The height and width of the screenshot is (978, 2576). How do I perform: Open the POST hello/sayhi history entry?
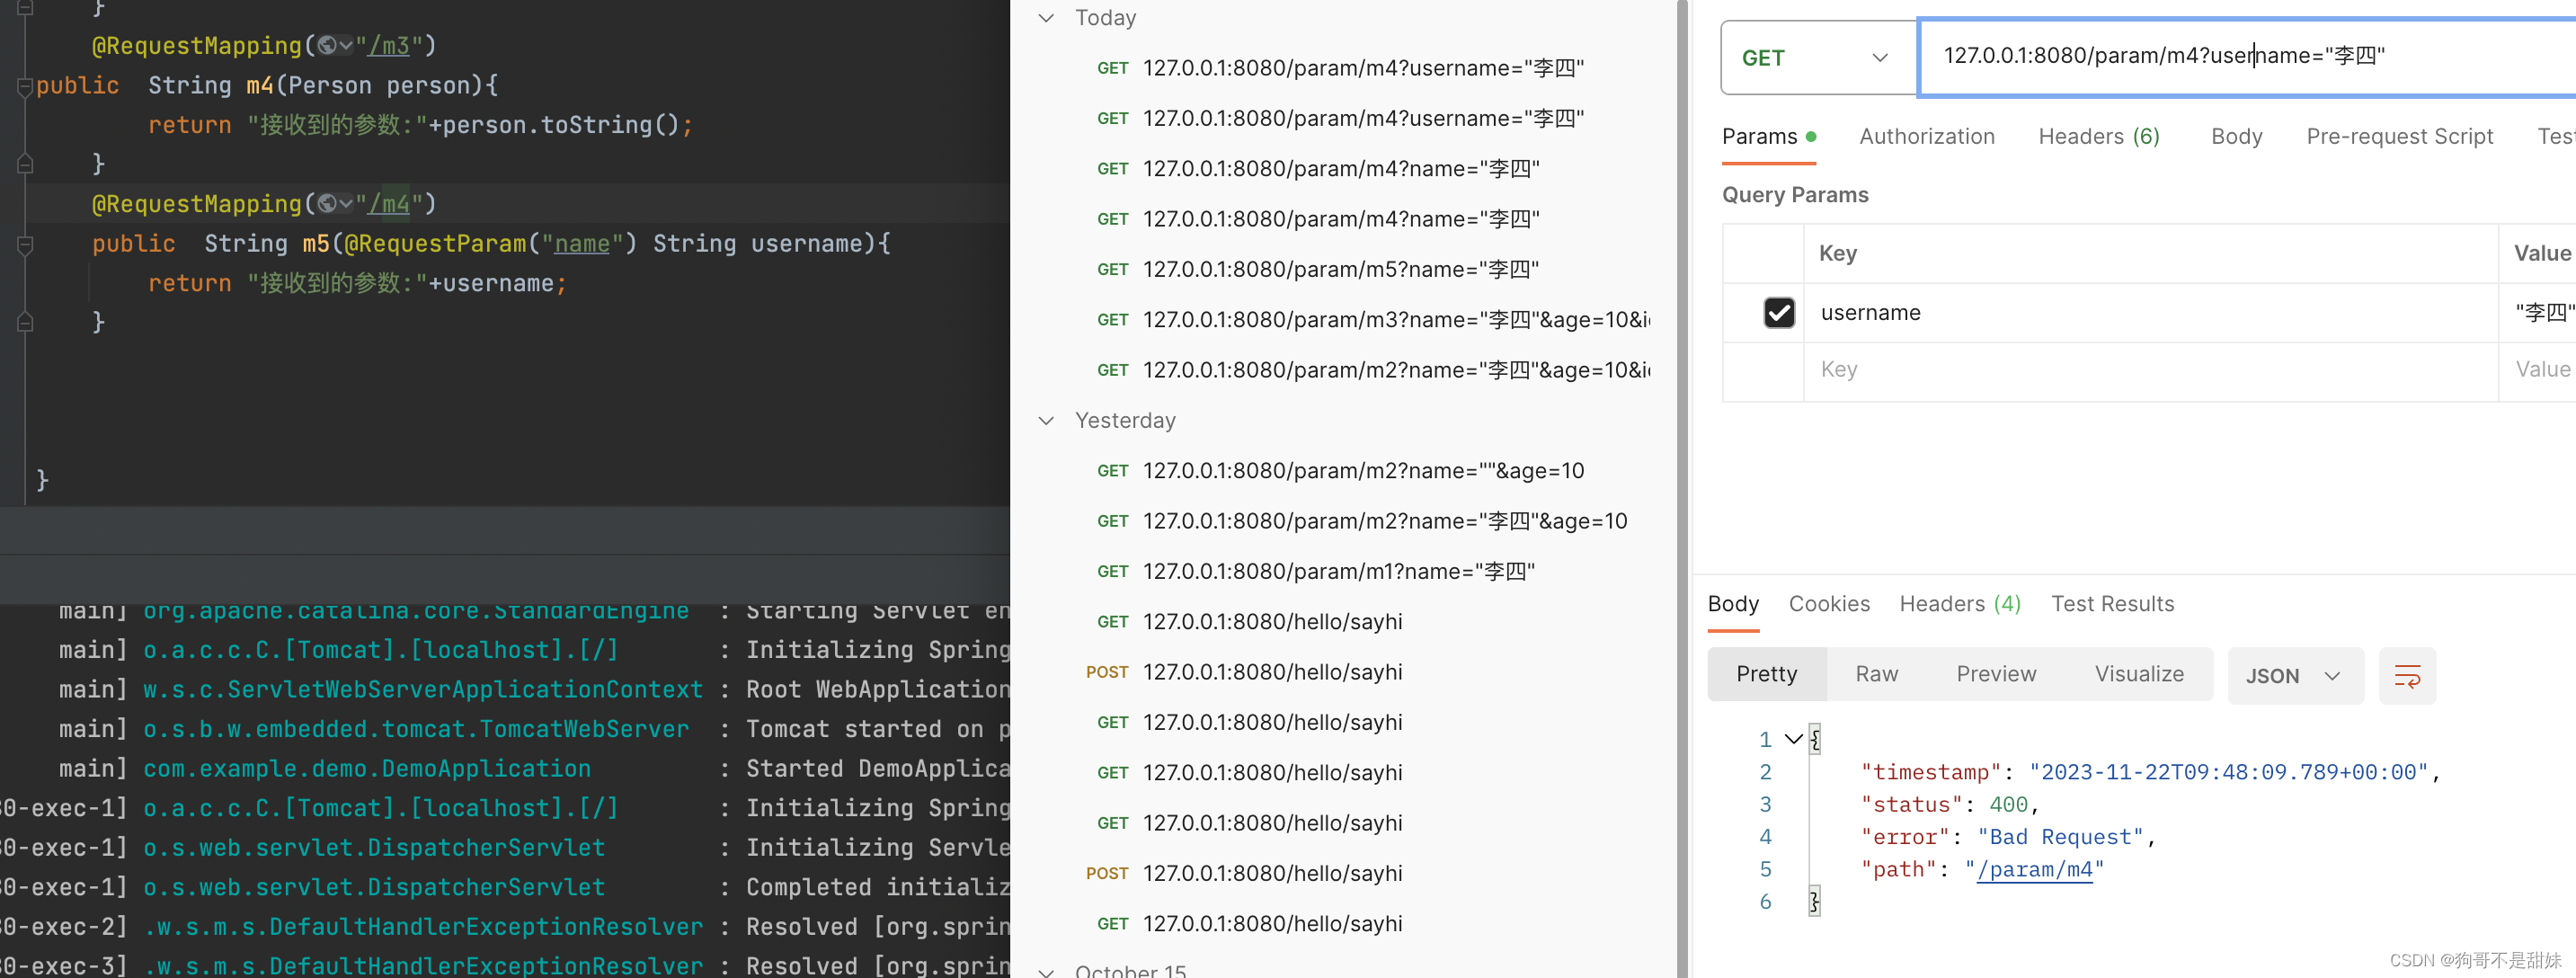[1271, 672]
